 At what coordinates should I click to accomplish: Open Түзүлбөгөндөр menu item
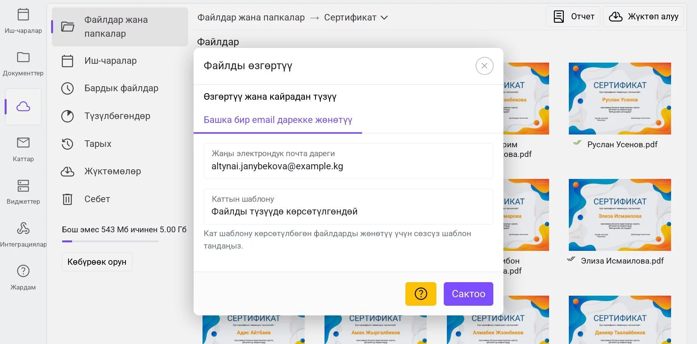pyautogui.click(x=120, y=116)
